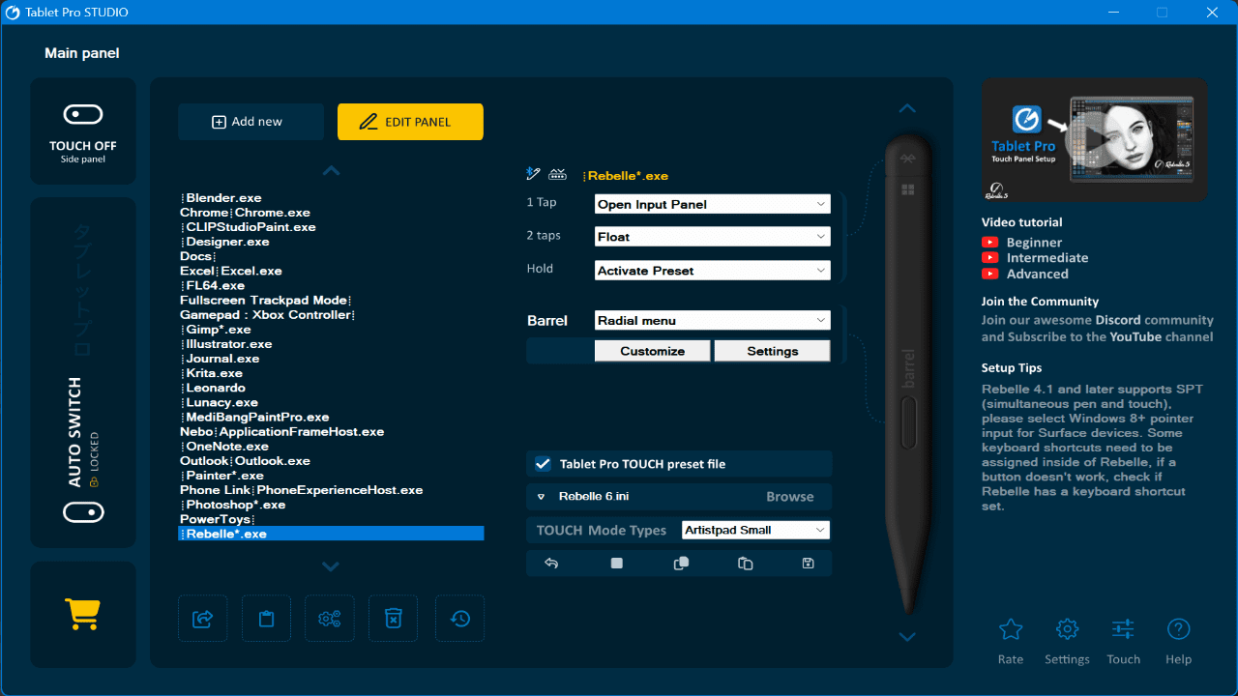Open the TOUCH Mode Types dropdown

[x=755, y=530]
